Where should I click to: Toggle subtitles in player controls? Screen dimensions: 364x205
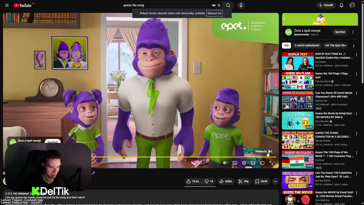235,163
